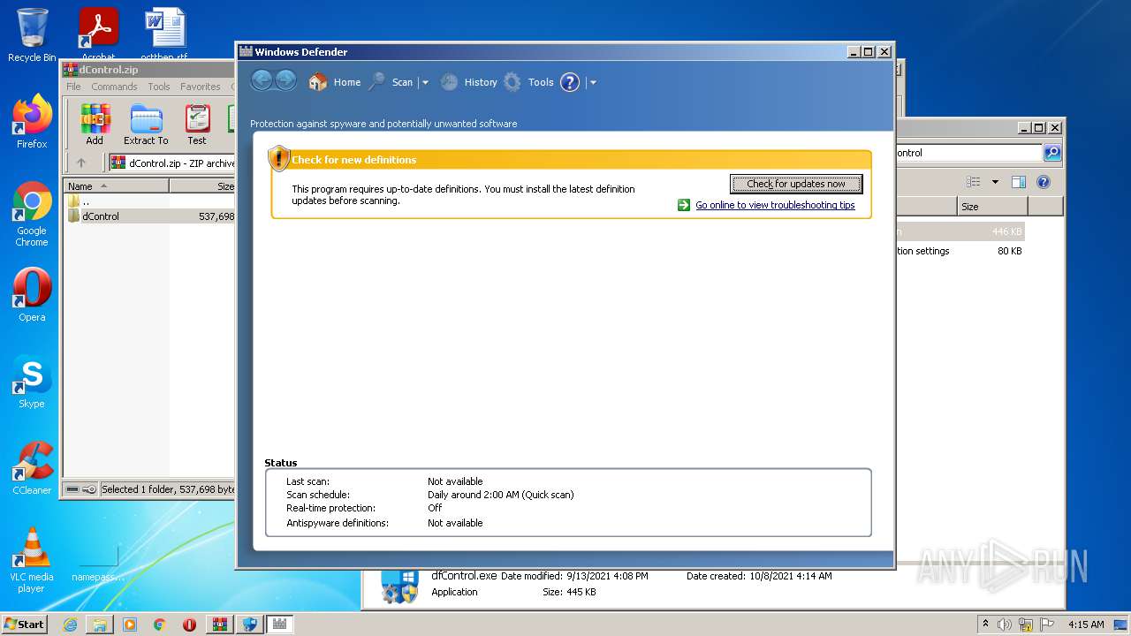Image resolution: width=1131 pixels, height=636 pixels.
Task: Click the Size column header in Explorer
Action: 992,206
